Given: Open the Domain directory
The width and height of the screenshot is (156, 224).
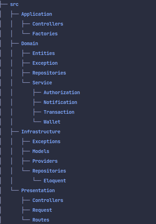Looking at the screenshot, I should pyautogui.click(x=30, y=43).
